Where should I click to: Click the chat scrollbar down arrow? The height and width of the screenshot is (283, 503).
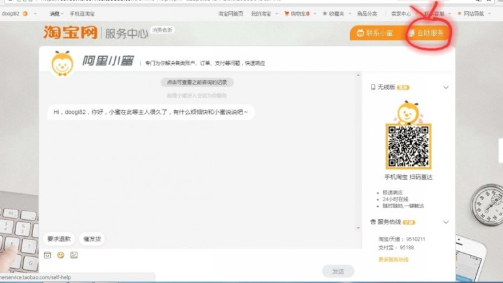pos(359,228)
